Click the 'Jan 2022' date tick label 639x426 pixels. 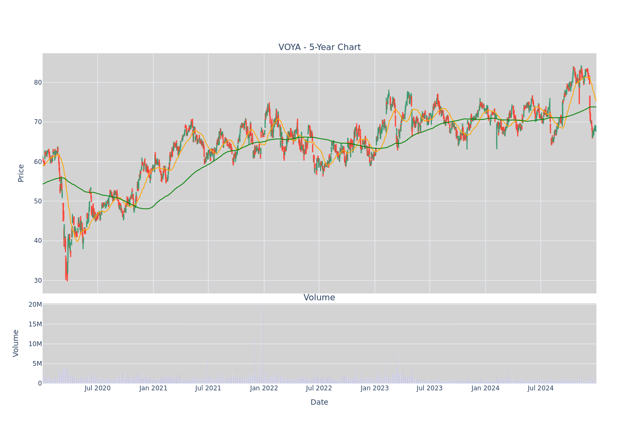pos(264,388)
